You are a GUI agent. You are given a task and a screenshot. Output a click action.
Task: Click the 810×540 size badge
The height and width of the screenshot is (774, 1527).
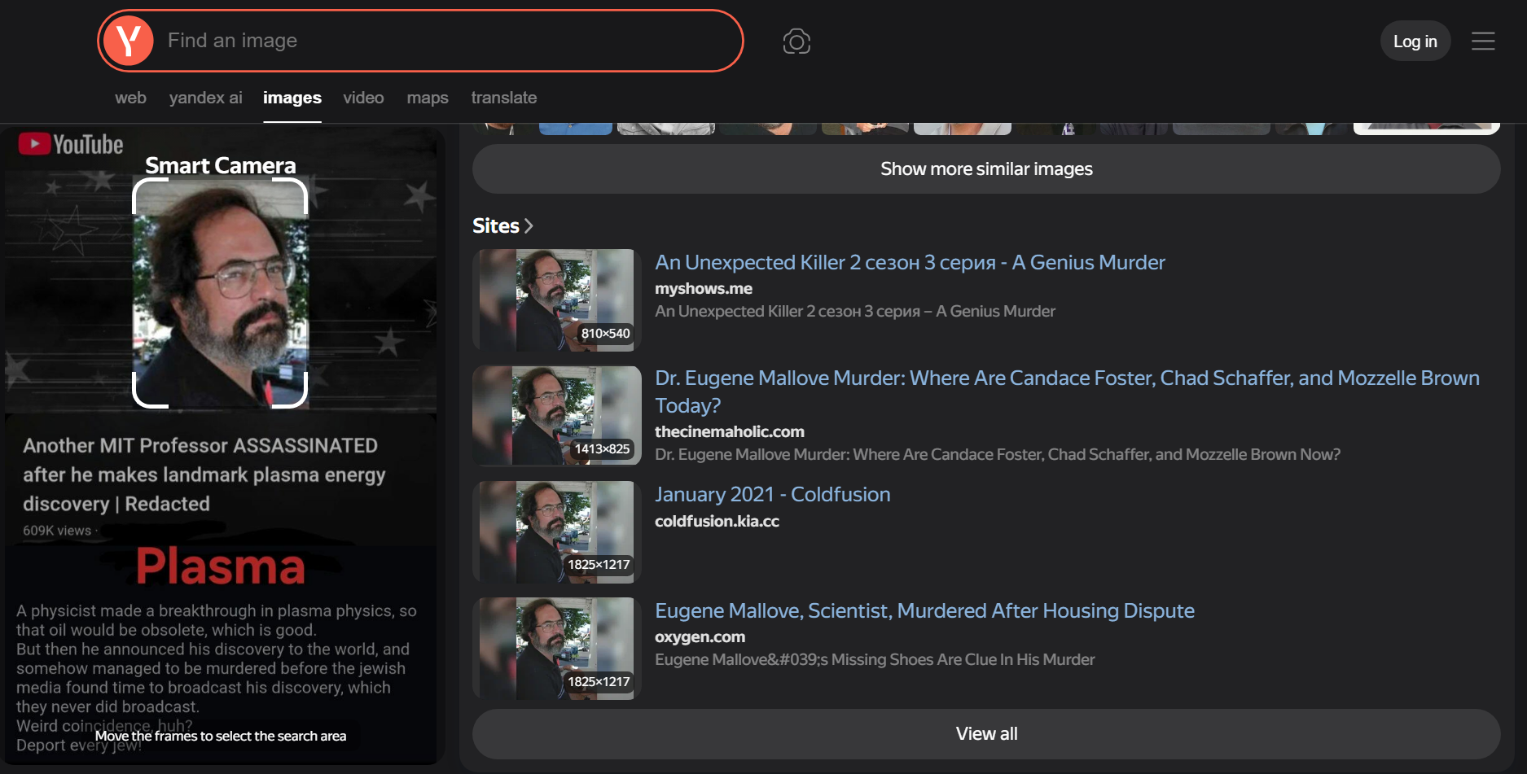click(x=605, y=334)
